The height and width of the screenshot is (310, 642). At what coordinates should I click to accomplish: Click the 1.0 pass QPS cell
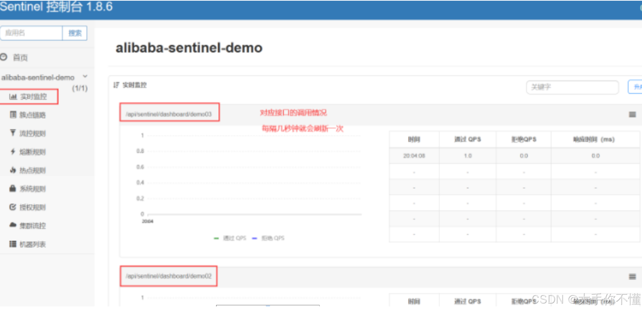(x=468, y=156)
